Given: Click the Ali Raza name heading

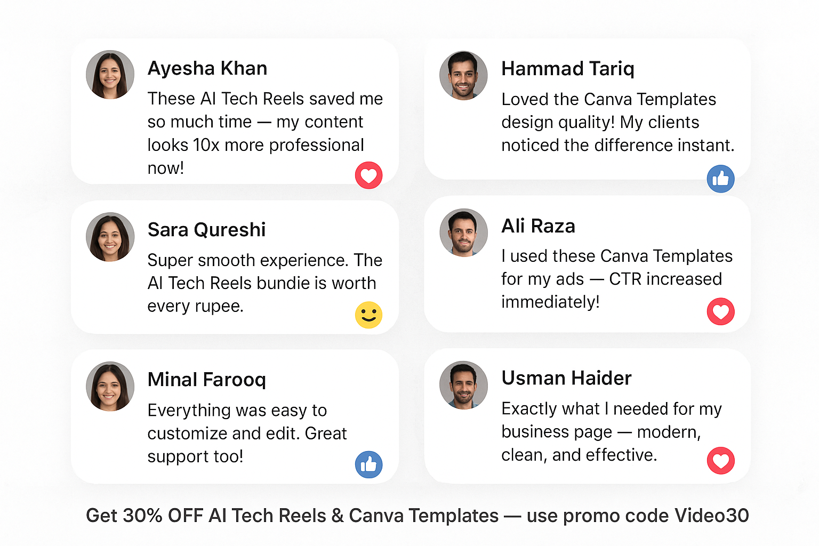Looking at the screenshot, I should (x=538, y=226).
